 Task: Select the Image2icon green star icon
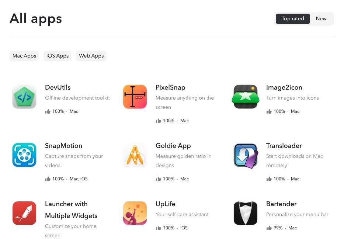click(246, 97)
